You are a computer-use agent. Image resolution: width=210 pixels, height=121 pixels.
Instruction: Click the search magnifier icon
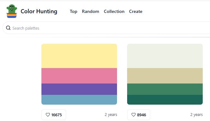(8, 28)
